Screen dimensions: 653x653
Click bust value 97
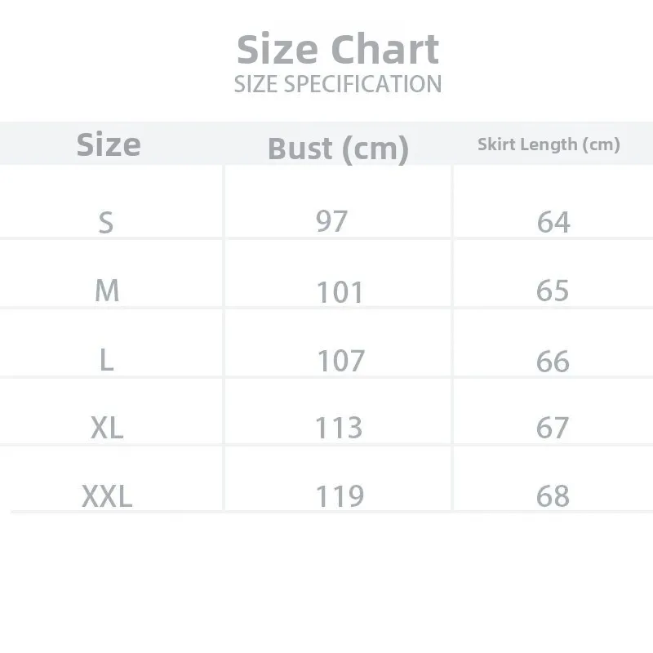coord(332,221)
